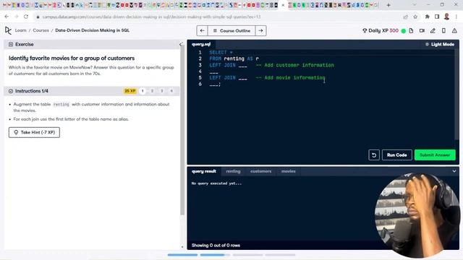Reset the code with the undo icon
Viewport: 463px width, 260px height.
point(374,155)
